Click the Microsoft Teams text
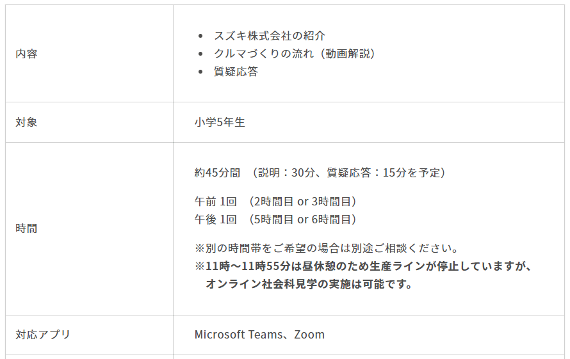The width and height of the screenshot is (570, 359). pos(238,334)
